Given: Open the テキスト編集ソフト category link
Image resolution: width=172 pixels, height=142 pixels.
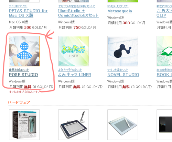Looking at the screenshot, I should (118, 70).
